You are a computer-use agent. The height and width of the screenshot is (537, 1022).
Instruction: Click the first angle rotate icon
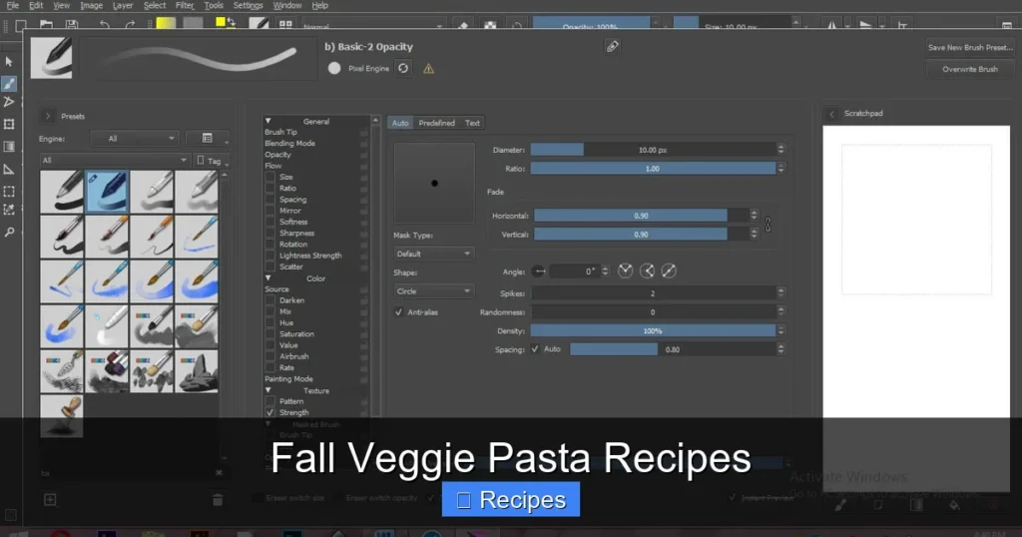tap(625, 271)
